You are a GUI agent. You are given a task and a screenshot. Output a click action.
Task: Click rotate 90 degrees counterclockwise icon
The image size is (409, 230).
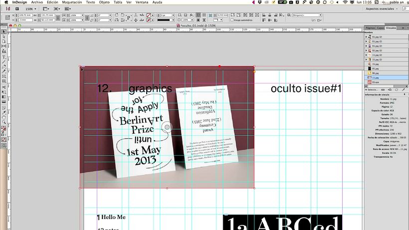coord(122,15)
